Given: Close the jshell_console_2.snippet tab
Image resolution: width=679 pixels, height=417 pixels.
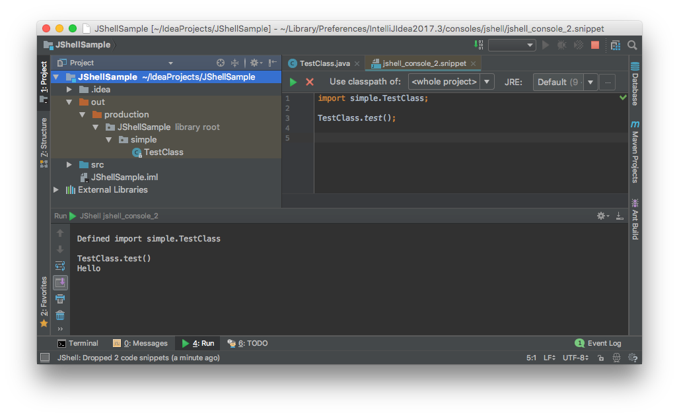Looking at the screenshot, I should 474,63.
